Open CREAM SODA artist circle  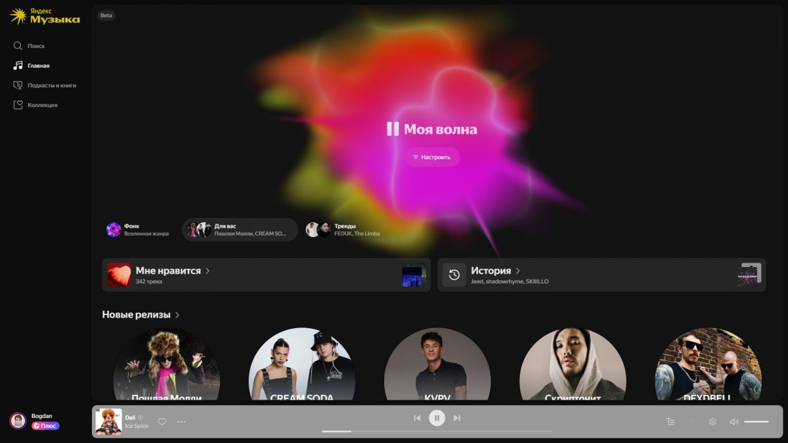[302, 364]
